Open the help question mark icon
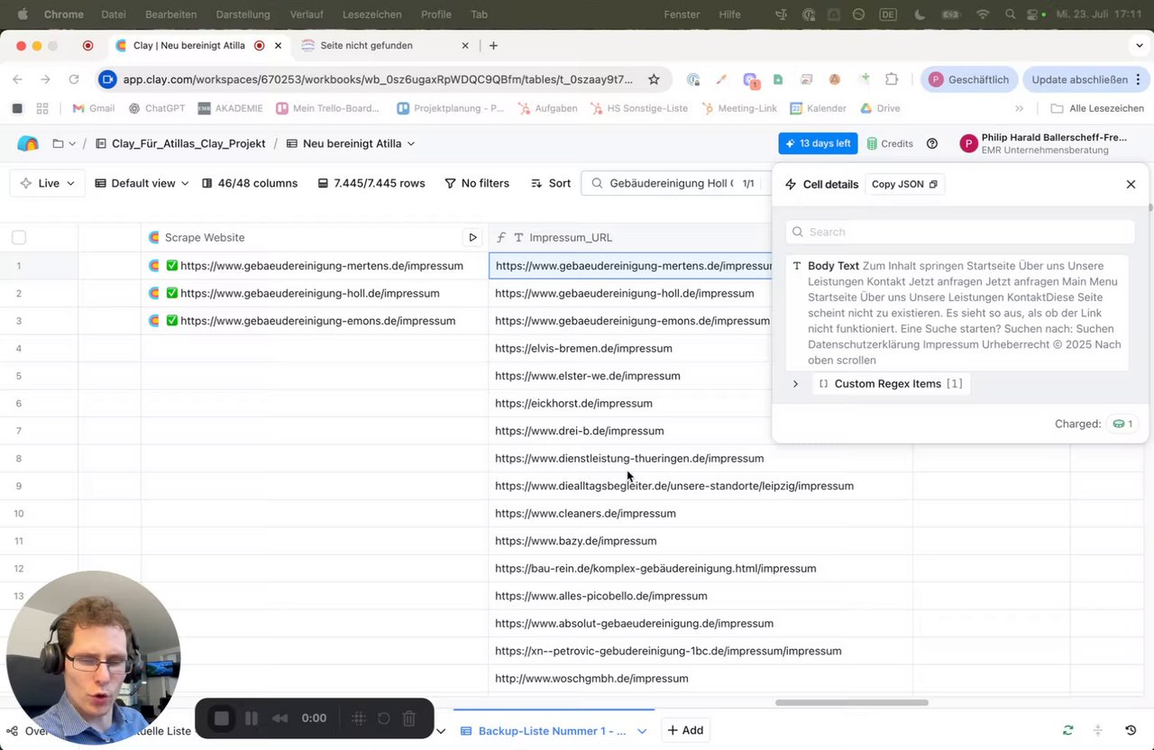The image size is (1154, 750). coord(932,143)
